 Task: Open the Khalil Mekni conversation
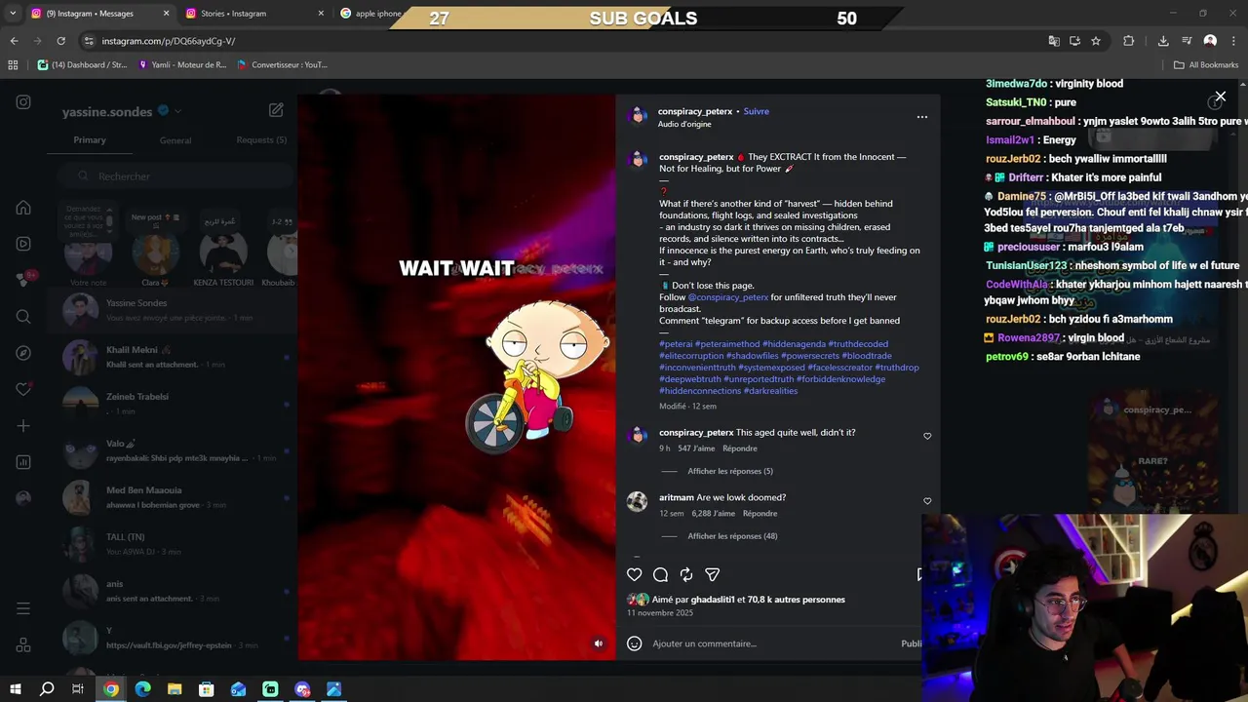(171, 357)
